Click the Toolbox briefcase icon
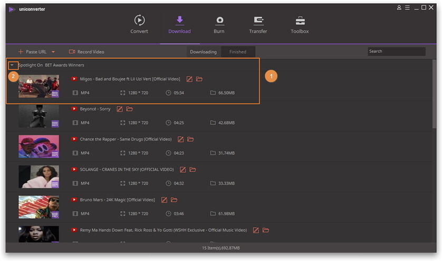The height and width of the screenshot is (261, 442). [300, 21]
